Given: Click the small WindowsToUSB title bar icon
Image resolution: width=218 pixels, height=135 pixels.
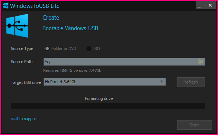Looking at the screenshot, I should point(6,6).
